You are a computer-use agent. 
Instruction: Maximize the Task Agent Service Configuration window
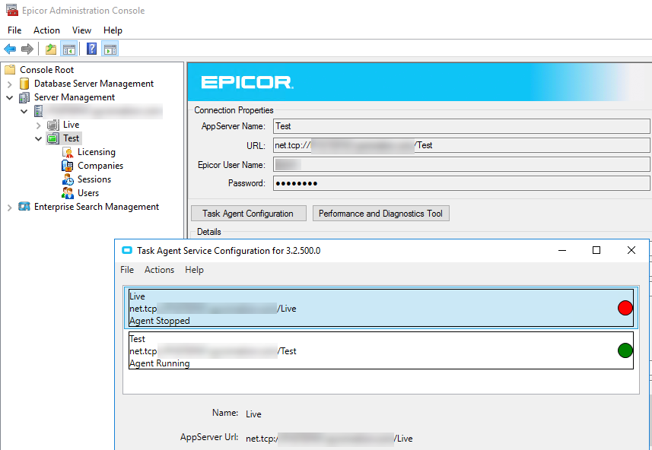coord(596,250)
